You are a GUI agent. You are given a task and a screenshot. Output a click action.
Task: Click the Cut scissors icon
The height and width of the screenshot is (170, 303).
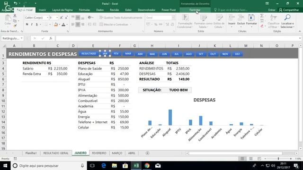tap(15, 16)
